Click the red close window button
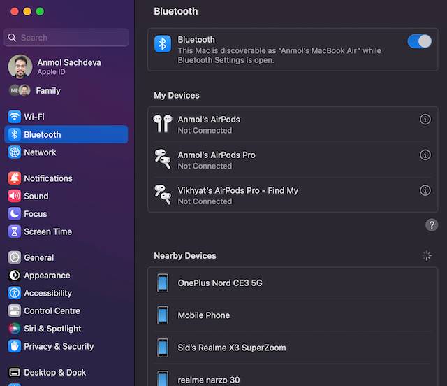The height and width of the screenshot is (386, 447). 15,11
